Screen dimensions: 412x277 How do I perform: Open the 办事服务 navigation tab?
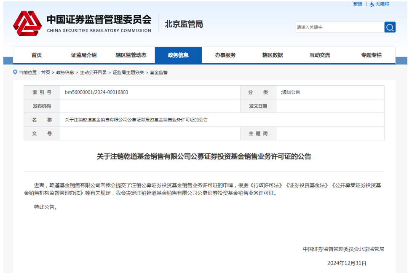point(225,55)
